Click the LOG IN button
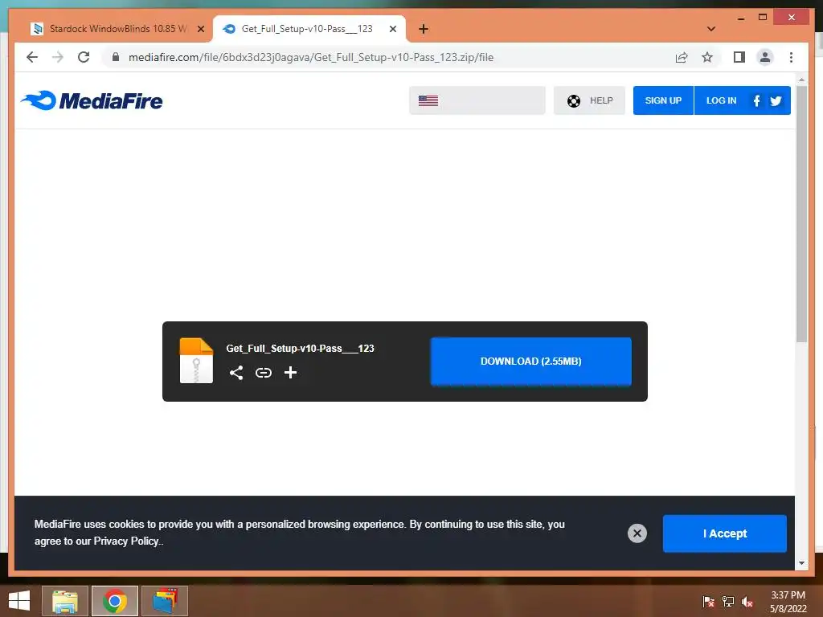The image size is (823, 617). (721, 100)
